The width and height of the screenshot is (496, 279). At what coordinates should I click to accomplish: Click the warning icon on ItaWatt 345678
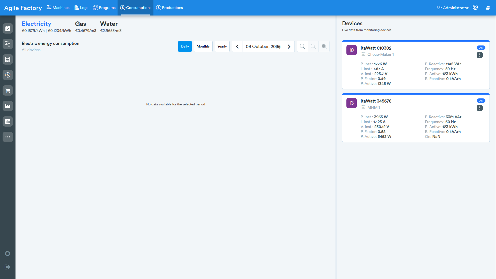pyautogui.click(x=480, y=108)
